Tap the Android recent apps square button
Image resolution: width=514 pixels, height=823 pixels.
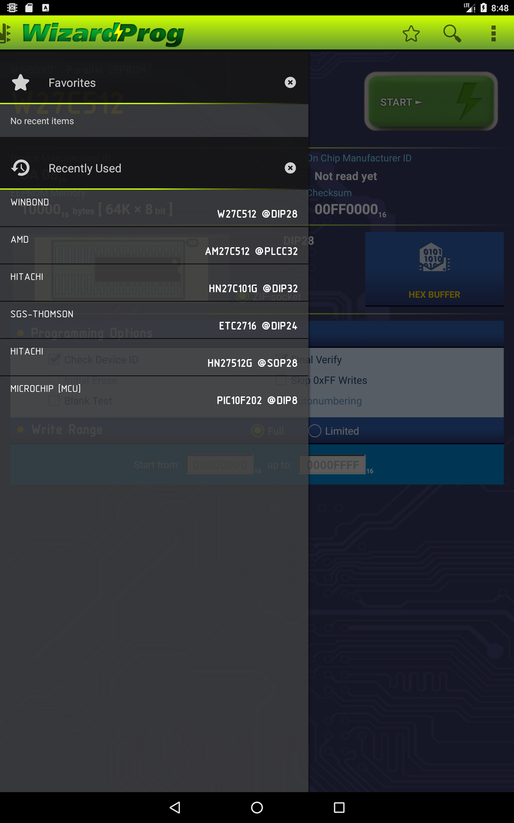click(339, 807)
